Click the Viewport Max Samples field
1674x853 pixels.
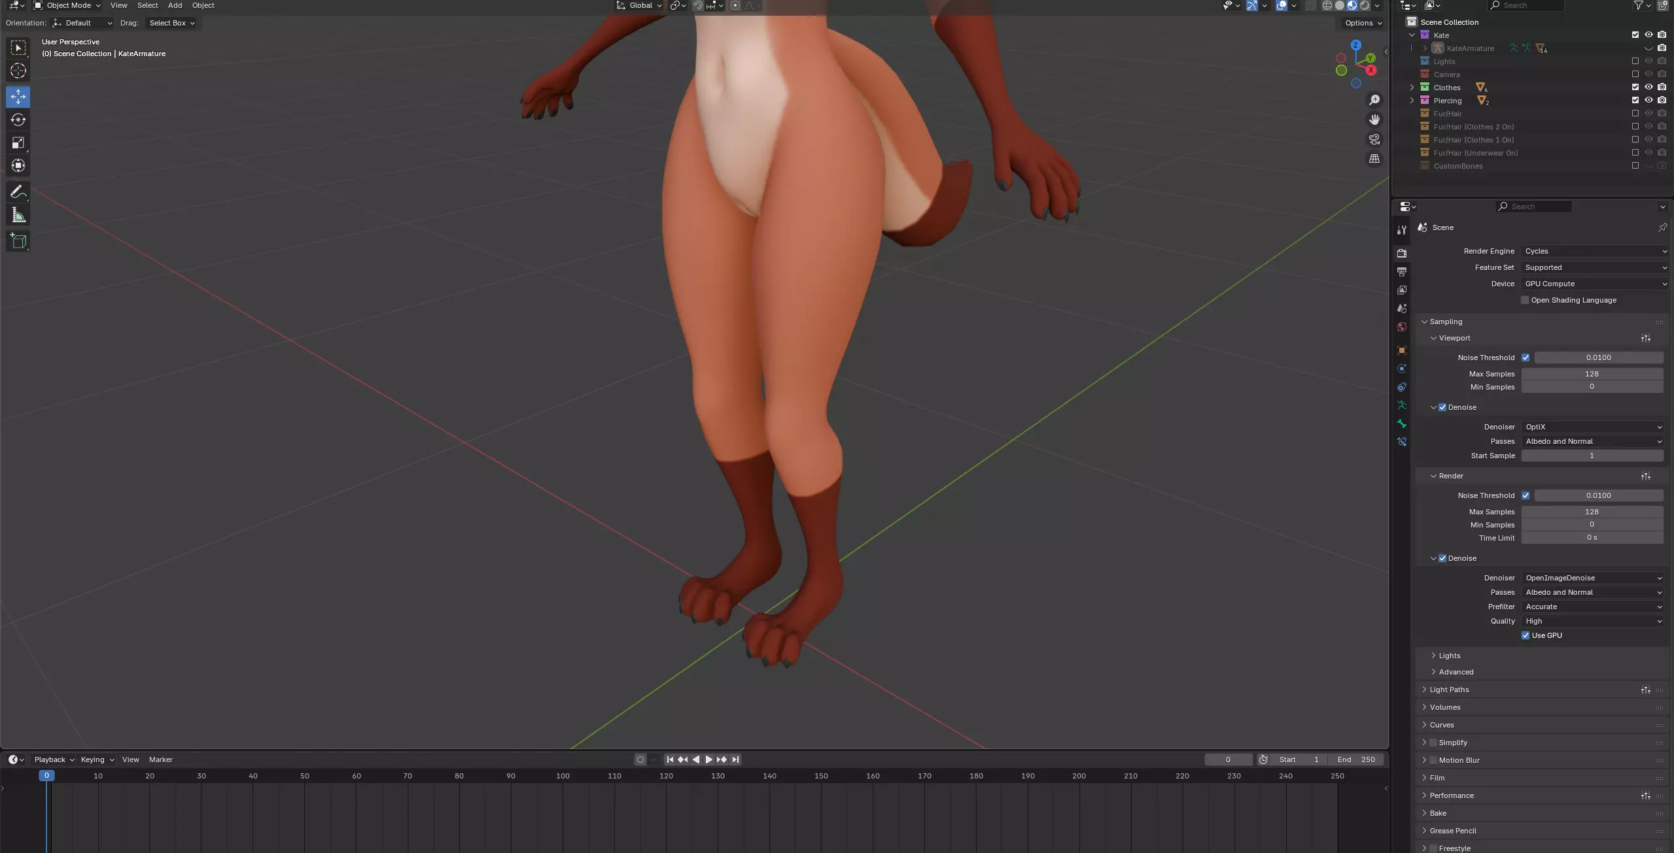(1592, 374)
